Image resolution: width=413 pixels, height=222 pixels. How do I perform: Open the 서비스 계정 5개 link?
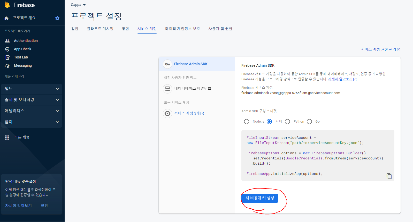187,113
